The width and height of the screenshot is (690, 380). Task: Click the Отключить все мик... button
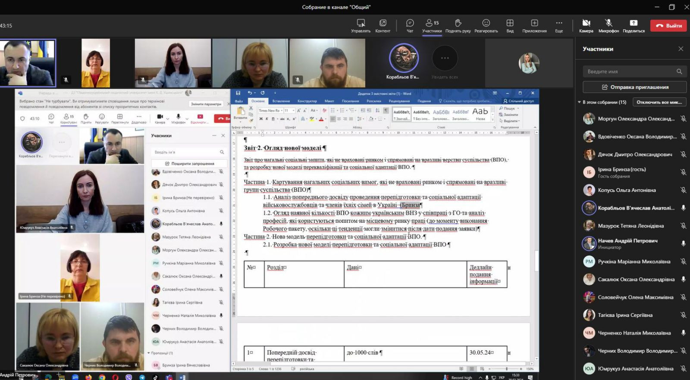click(x=659, y=102)
